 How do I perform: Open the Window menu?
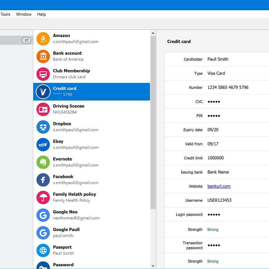[23, 14]
